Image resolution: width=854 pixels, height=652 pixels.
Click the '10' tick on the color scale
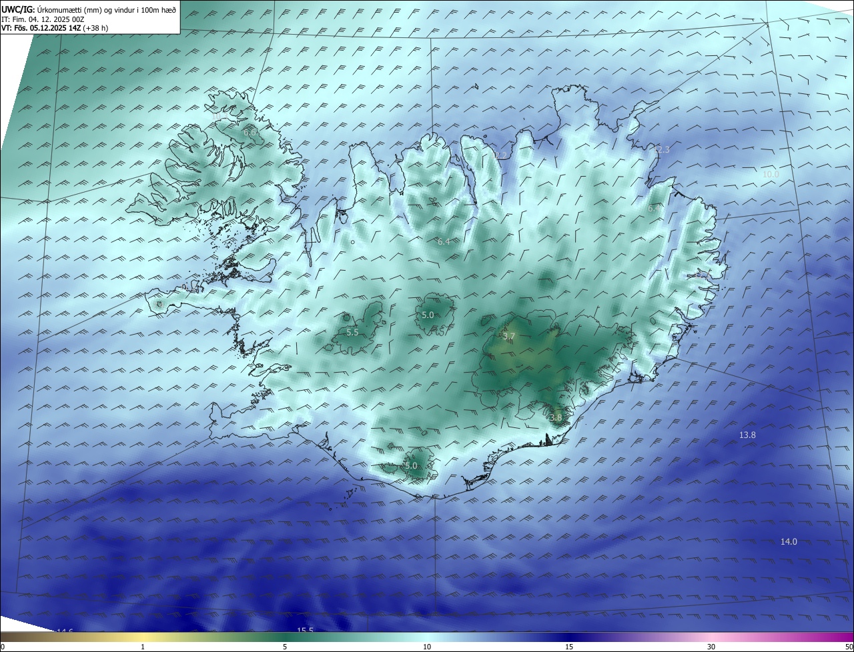[427, 647]
